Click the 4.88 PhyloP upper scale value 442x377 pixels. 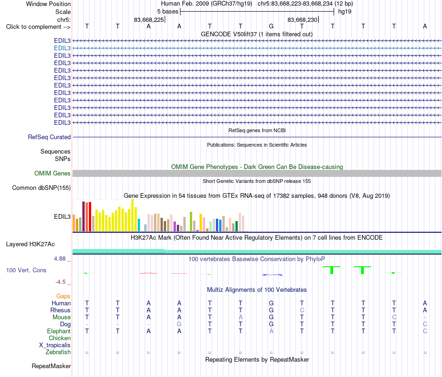(x=60, y=259)
